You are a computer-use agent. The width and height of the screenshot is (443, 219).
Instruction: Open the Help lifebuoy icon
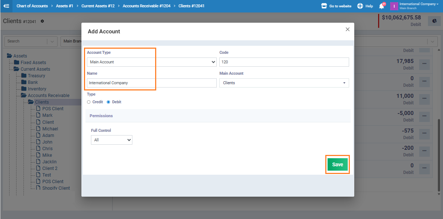(x=360, y=6)
